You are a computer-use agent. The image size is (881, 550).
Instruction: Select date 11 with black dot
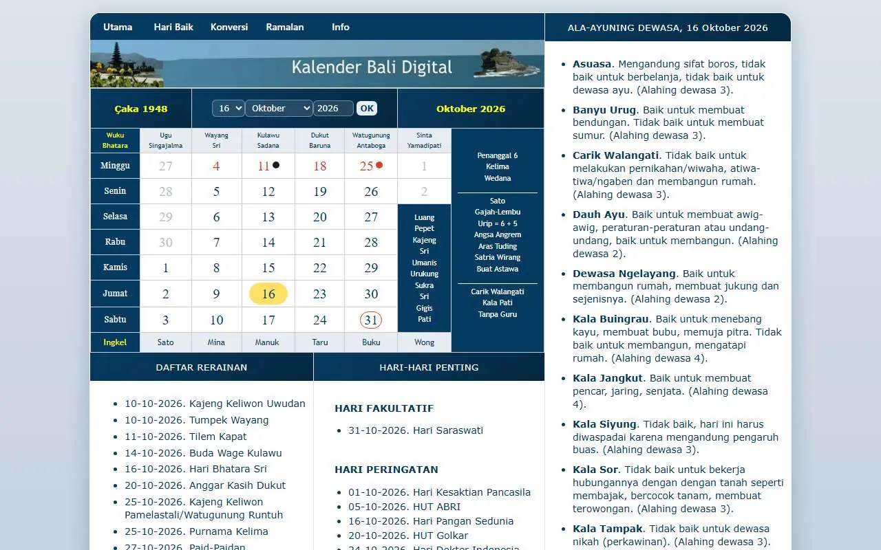(x=264, y=166)
